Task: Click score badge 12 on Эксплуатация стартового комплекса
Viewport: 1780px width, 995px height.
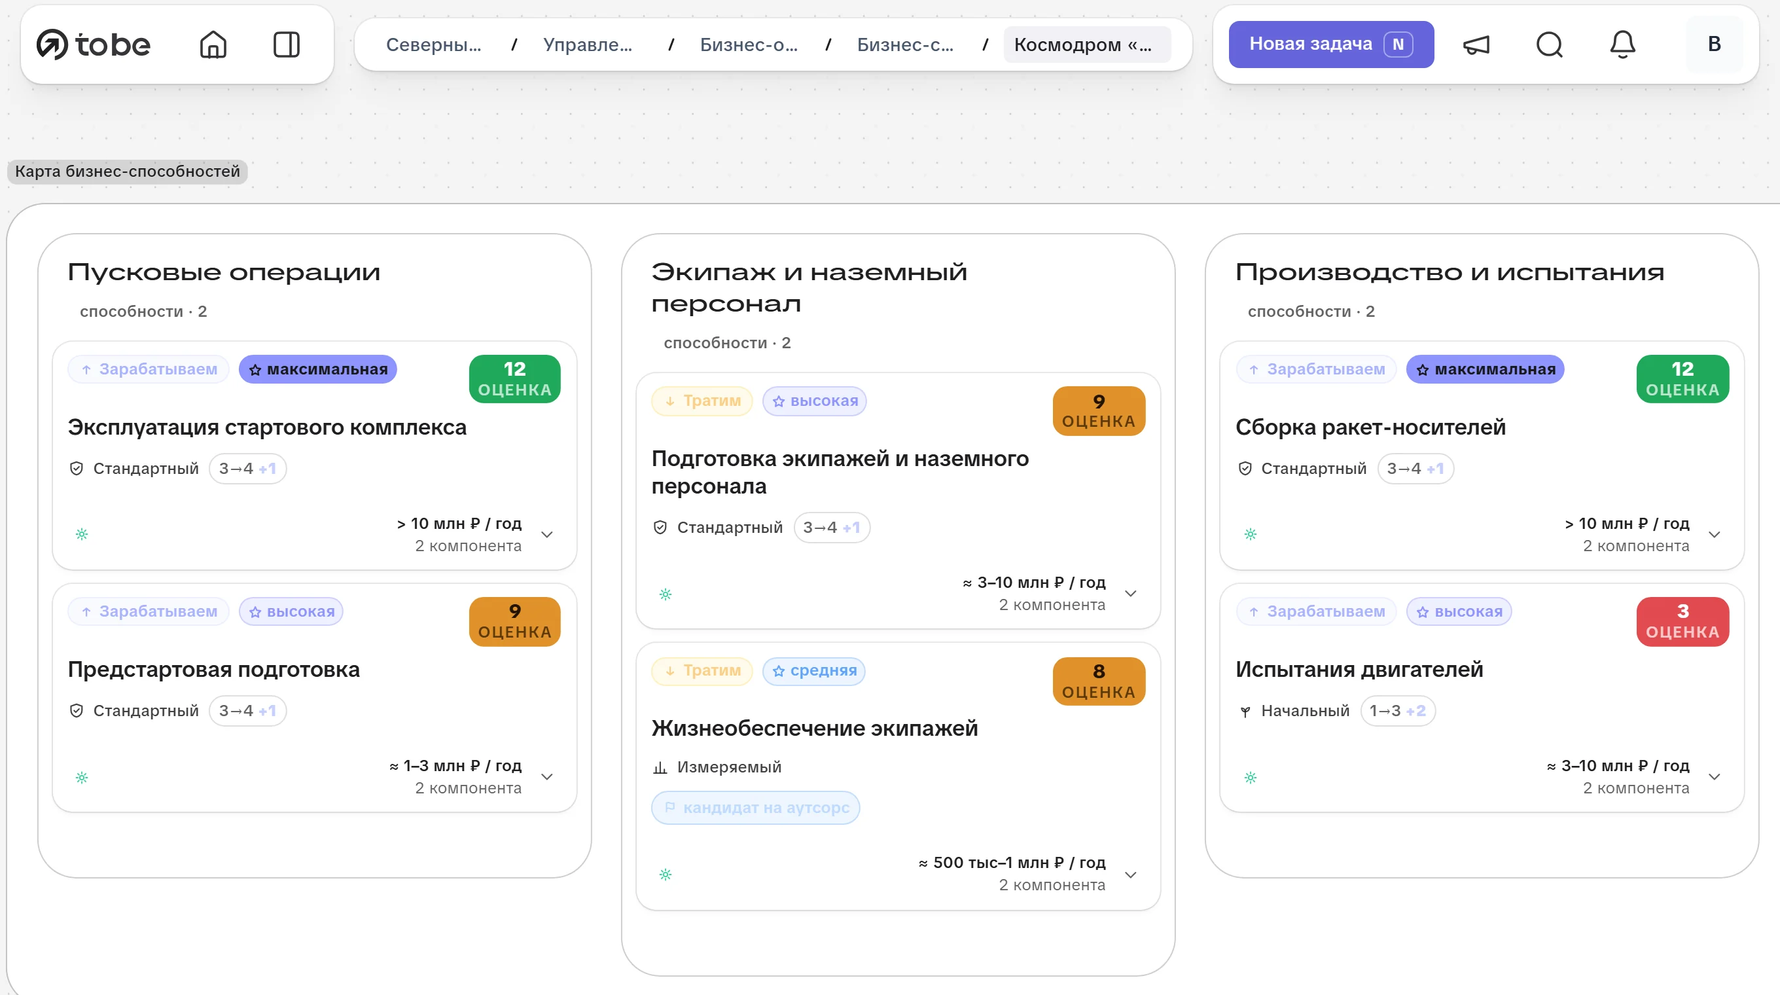Action: pos(515,378)
